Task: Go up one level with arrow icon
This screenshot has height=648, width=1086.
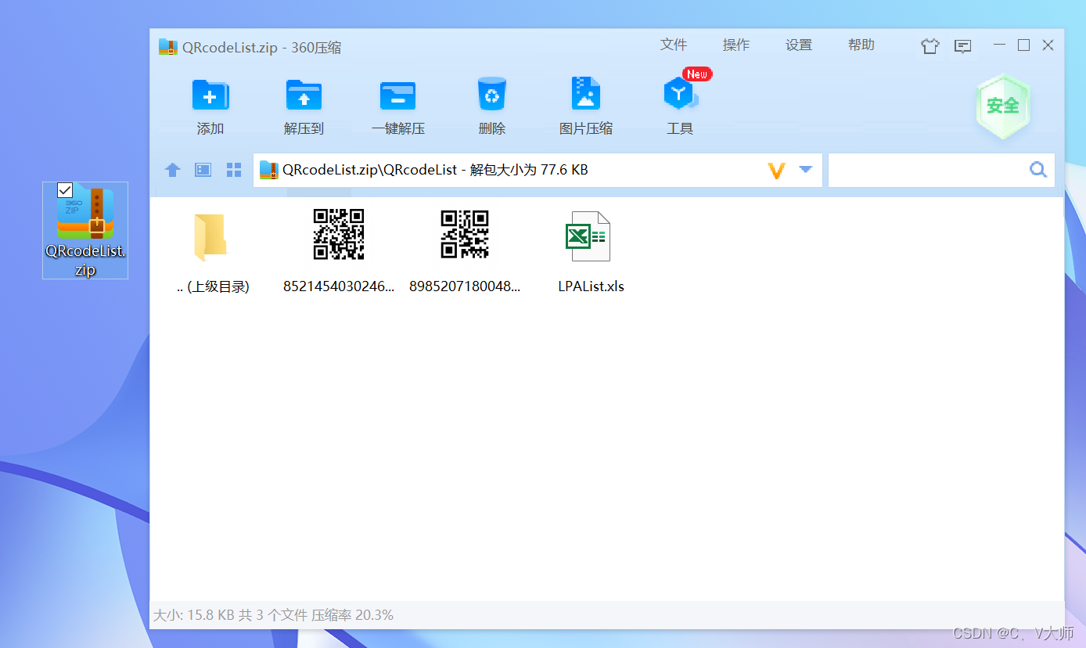Action: pyautogui.click(x=173, y=170)
